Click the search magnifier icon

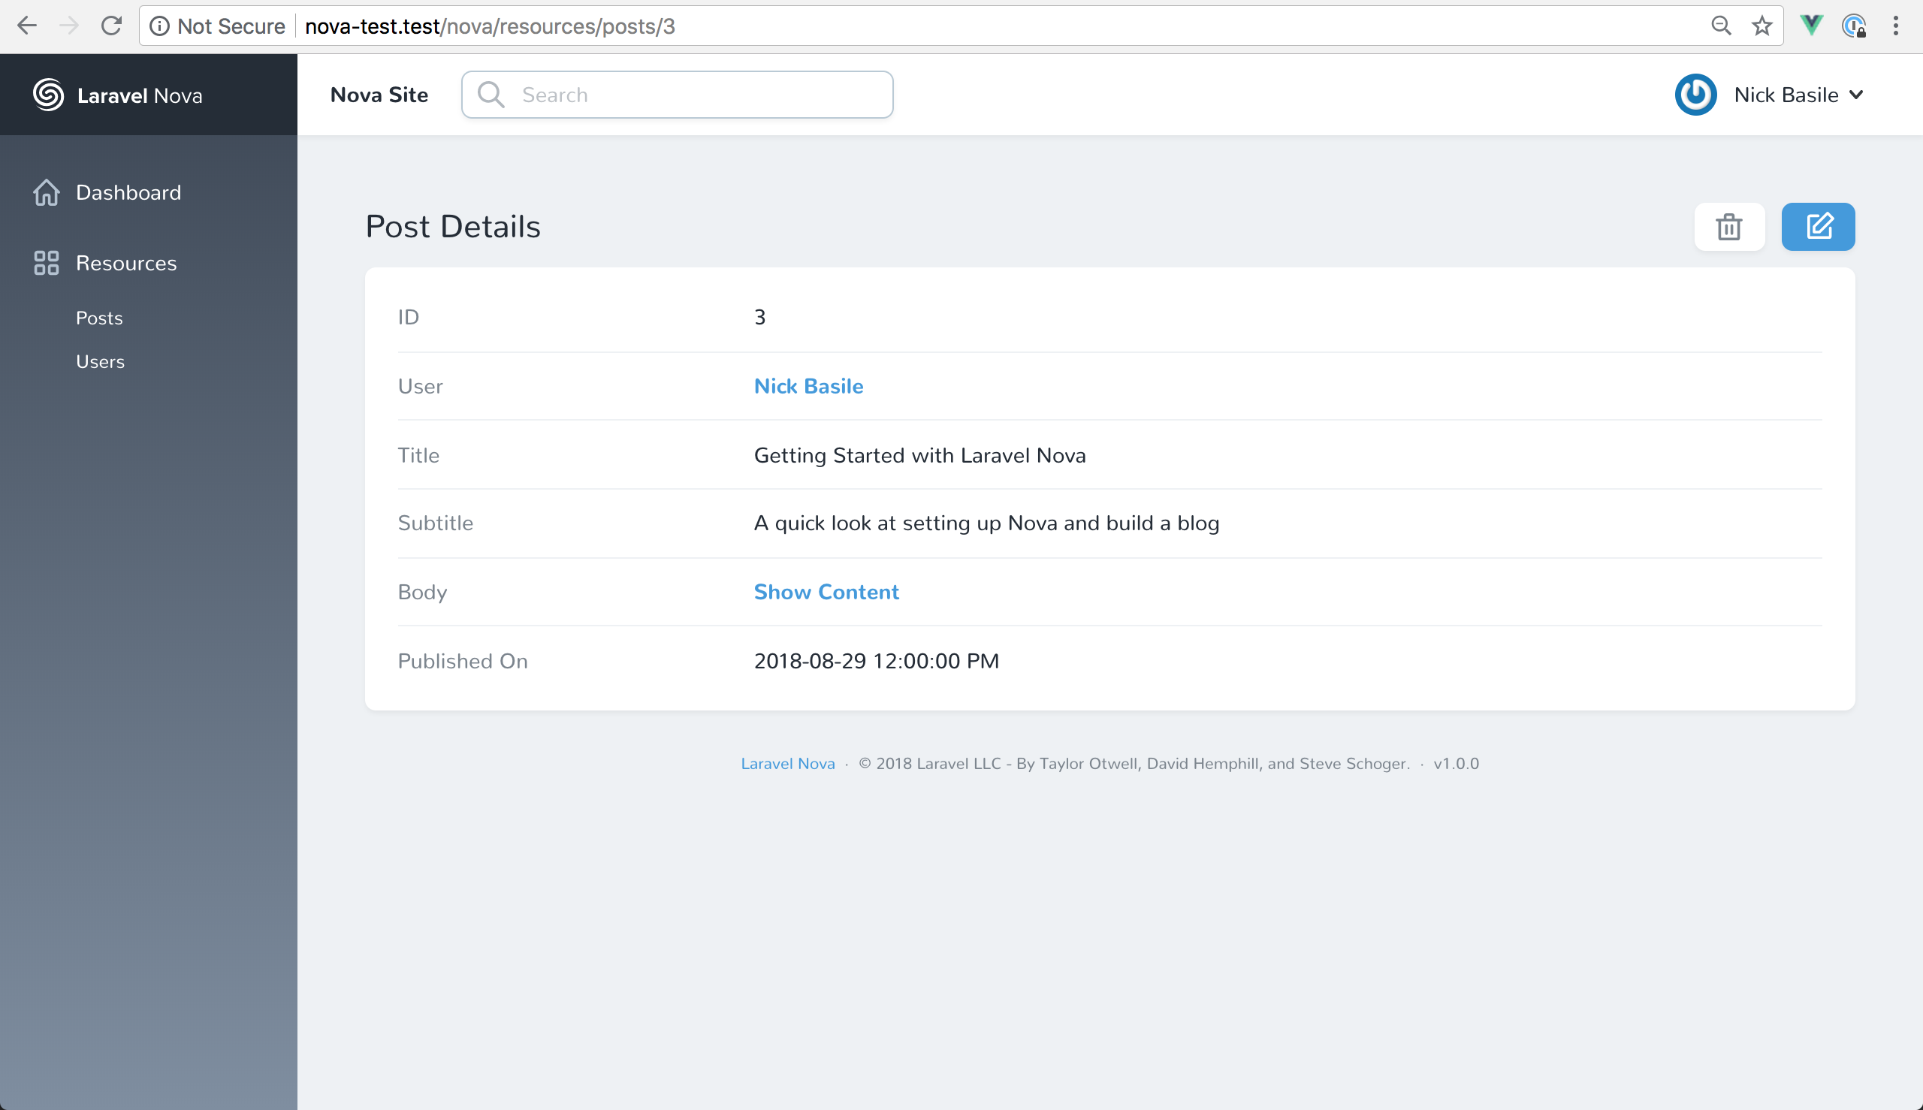[491, 95]
